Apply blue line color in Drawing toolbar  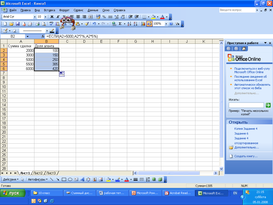[118, 179]
